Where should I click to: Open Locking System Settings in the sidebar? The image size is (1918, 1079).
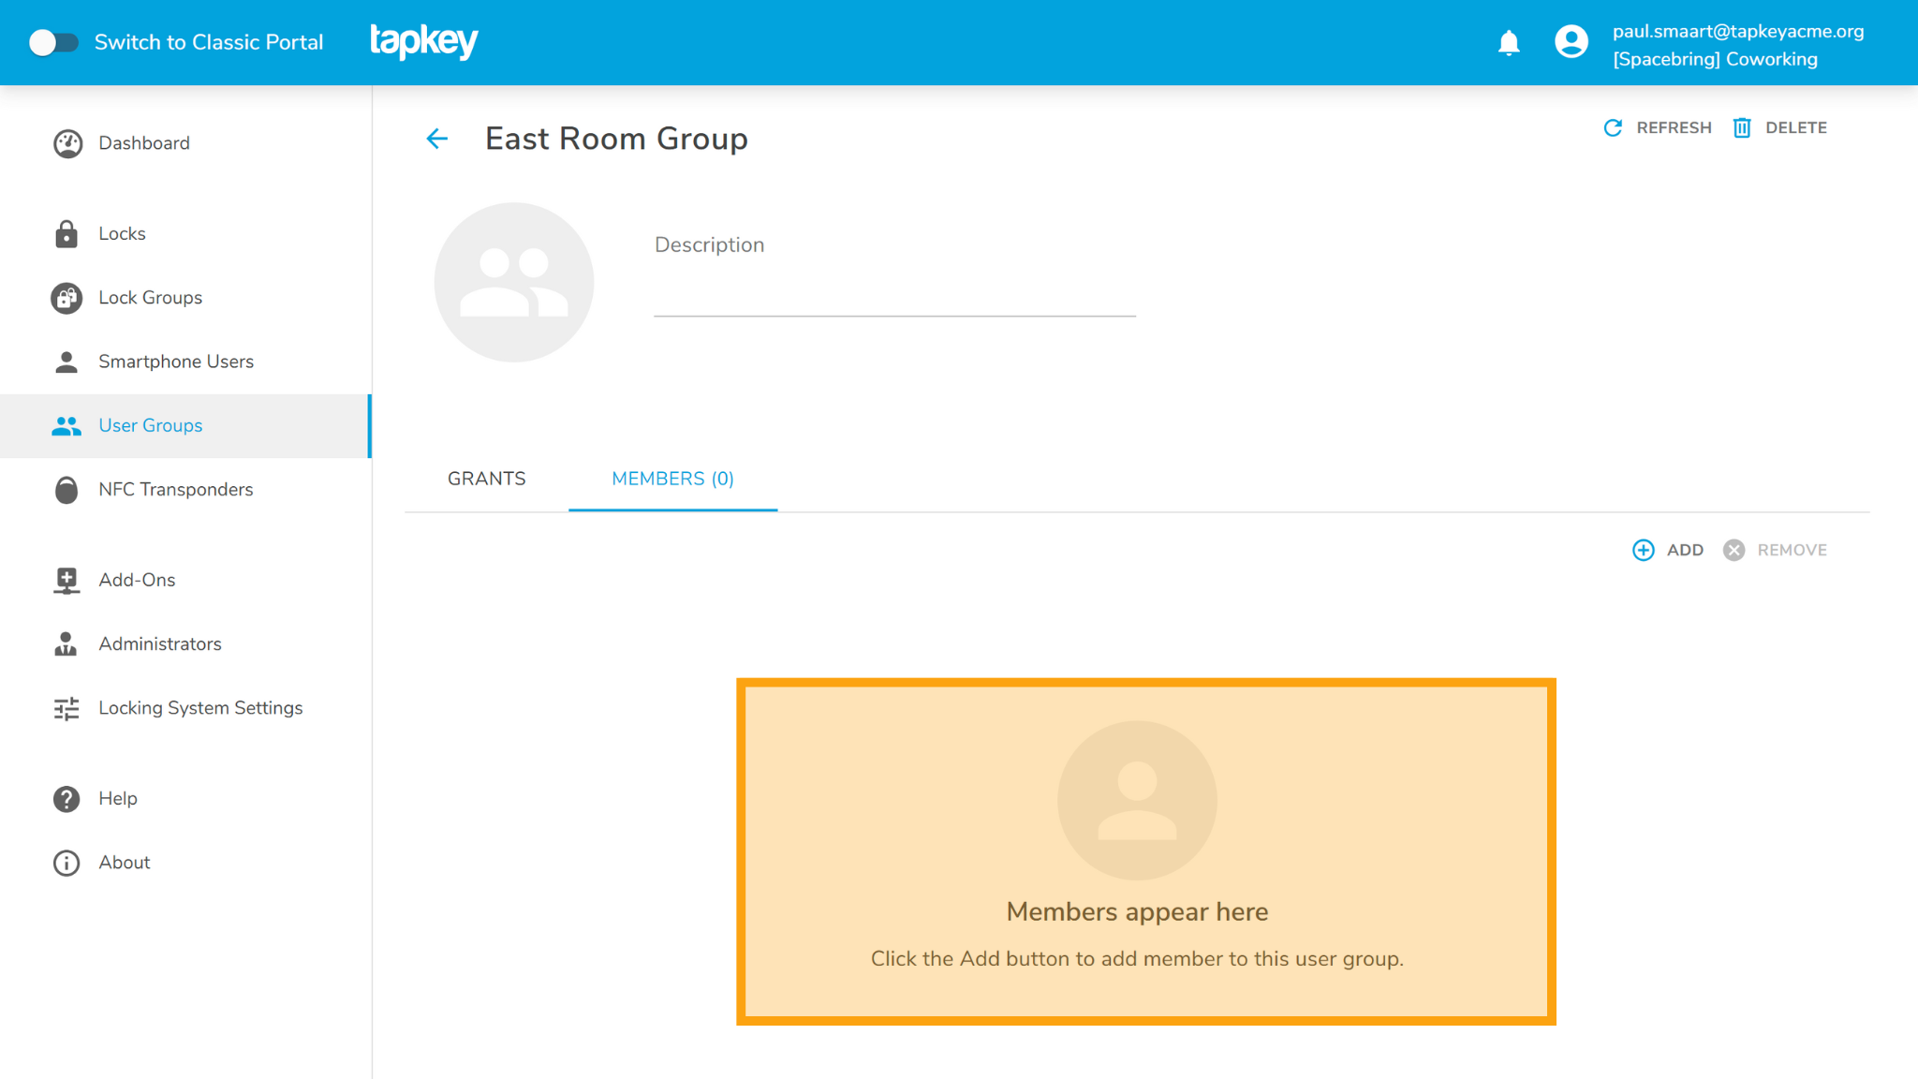pyautogui.click(x=185, y=708)
